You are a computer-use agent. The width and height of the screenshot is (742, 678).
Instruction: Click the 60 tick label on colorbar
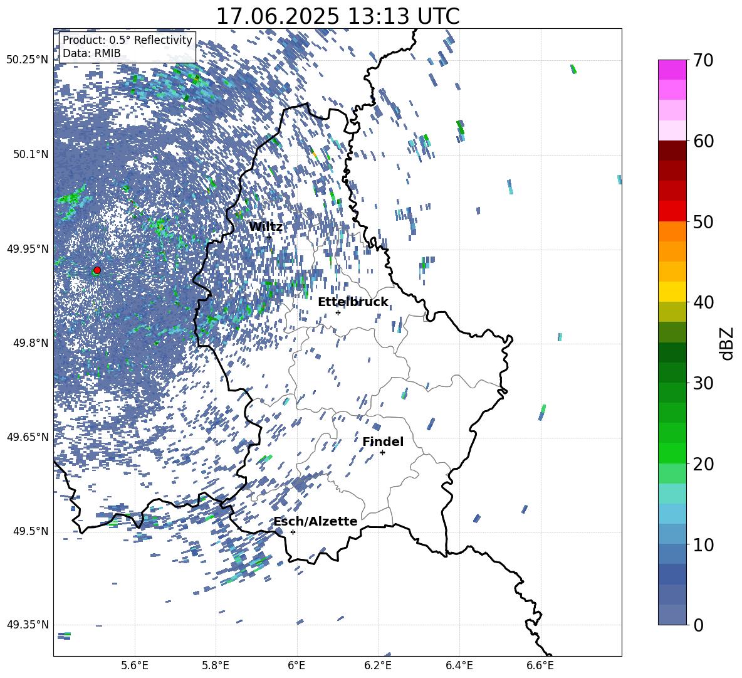tap(703, 141)
